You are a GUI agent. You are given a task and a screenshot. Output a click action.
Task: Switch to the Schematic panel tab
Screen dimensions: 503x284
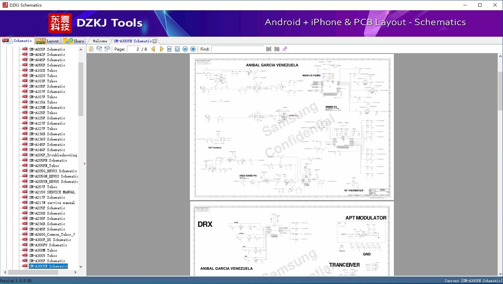pyautogui.click(x=17, y=41)
